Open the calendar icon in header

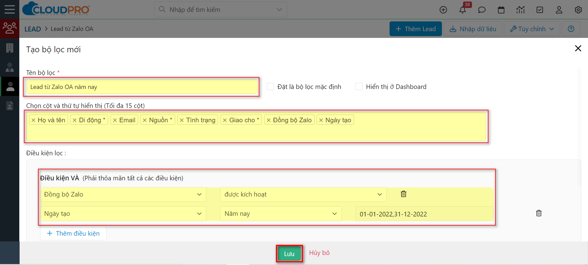(501, 10)
